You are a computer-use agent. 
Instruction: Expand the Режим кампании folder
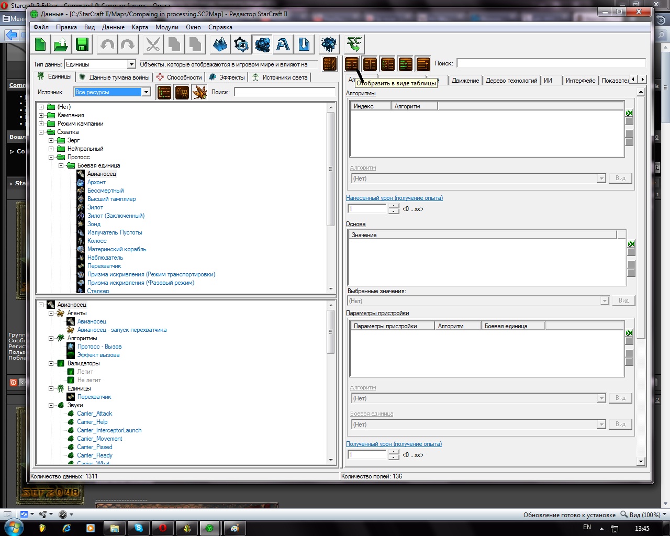[x=41, y=124]
